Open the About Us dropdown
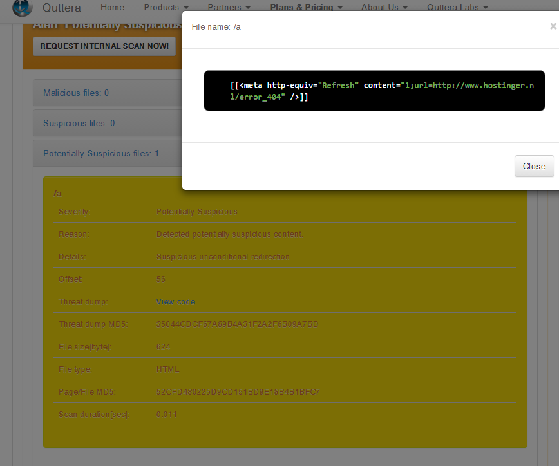The image size is (559, 466). [x=384, y=8]
